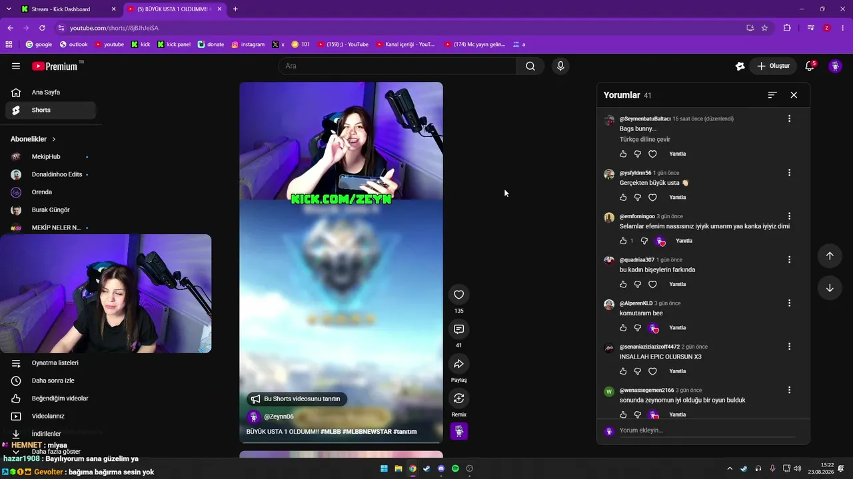Start voice search with the microphone
The height and width of the screenshot is (479, 853).
560,66
